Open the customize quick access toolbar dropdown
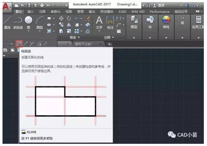This screenshot has height=146, width=207. [66, 5]
